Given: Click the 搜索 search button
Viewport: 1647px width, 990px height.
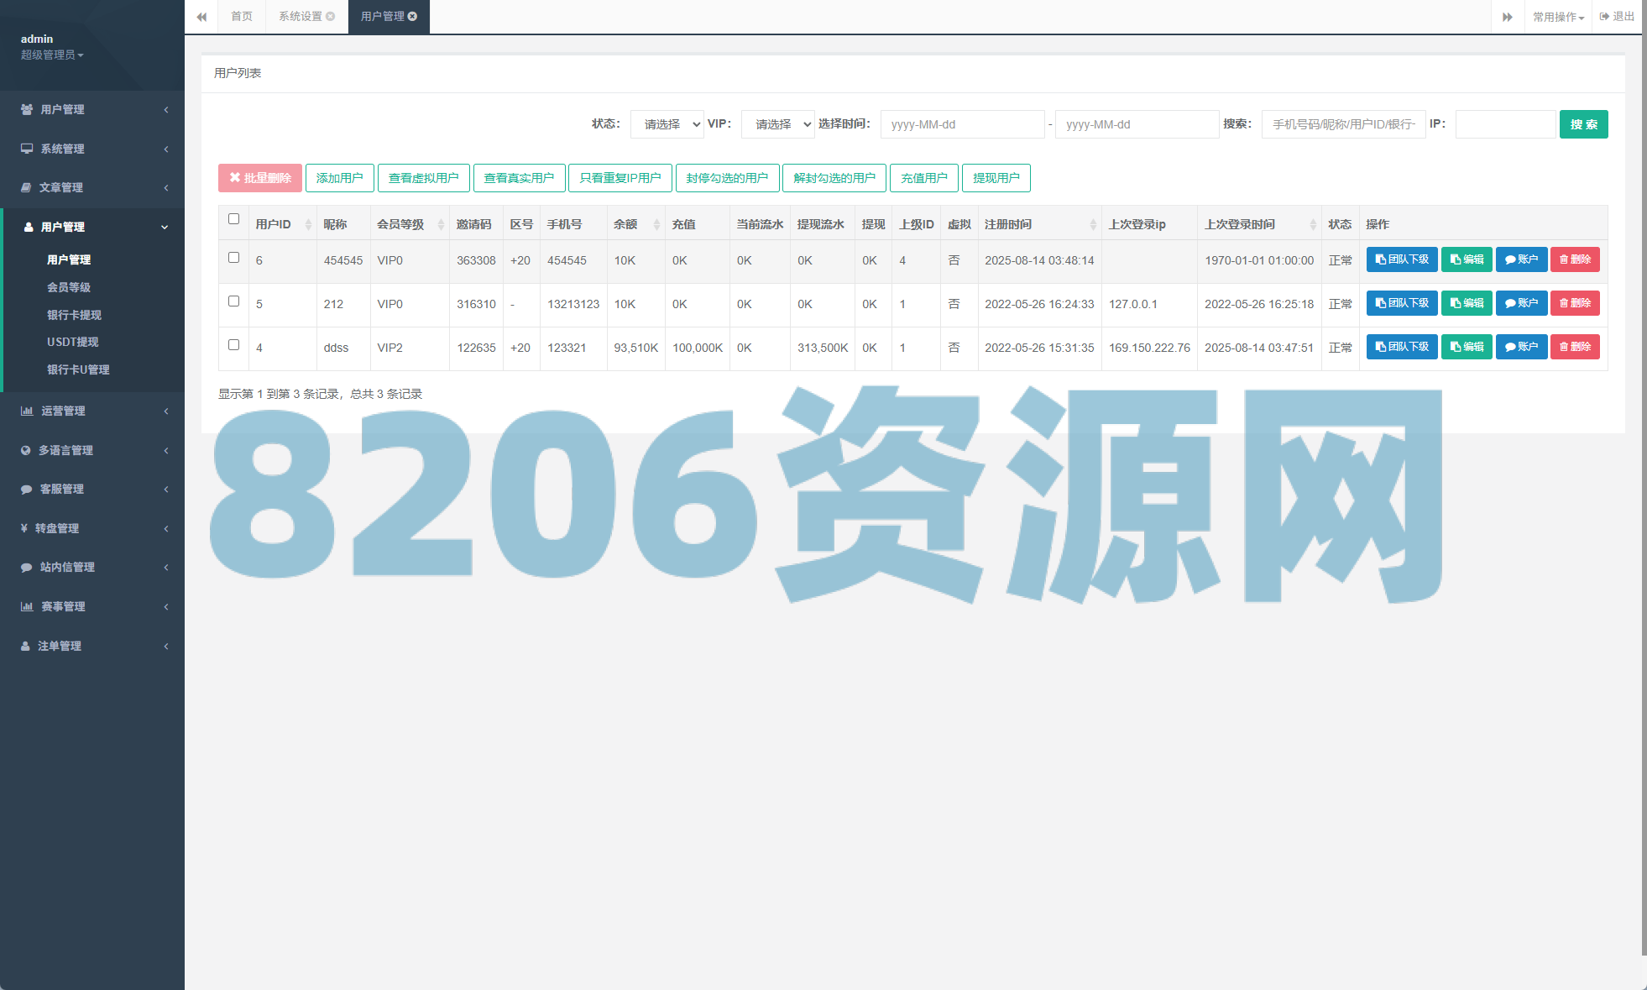Looking at the screenshot, I should (x=1583, y=124).
